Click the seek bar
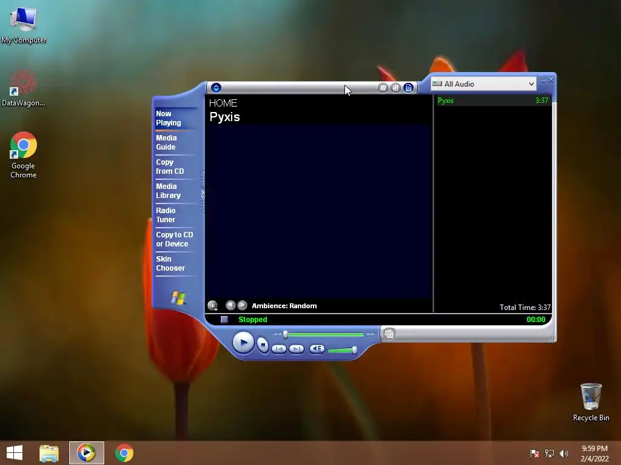 point(325,334)
